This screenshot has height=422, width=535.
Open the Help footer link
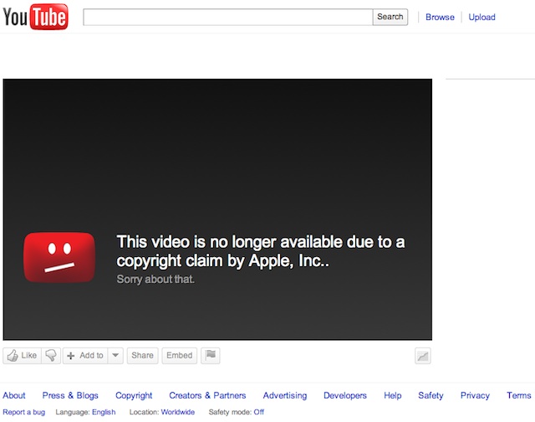(393, 396)
